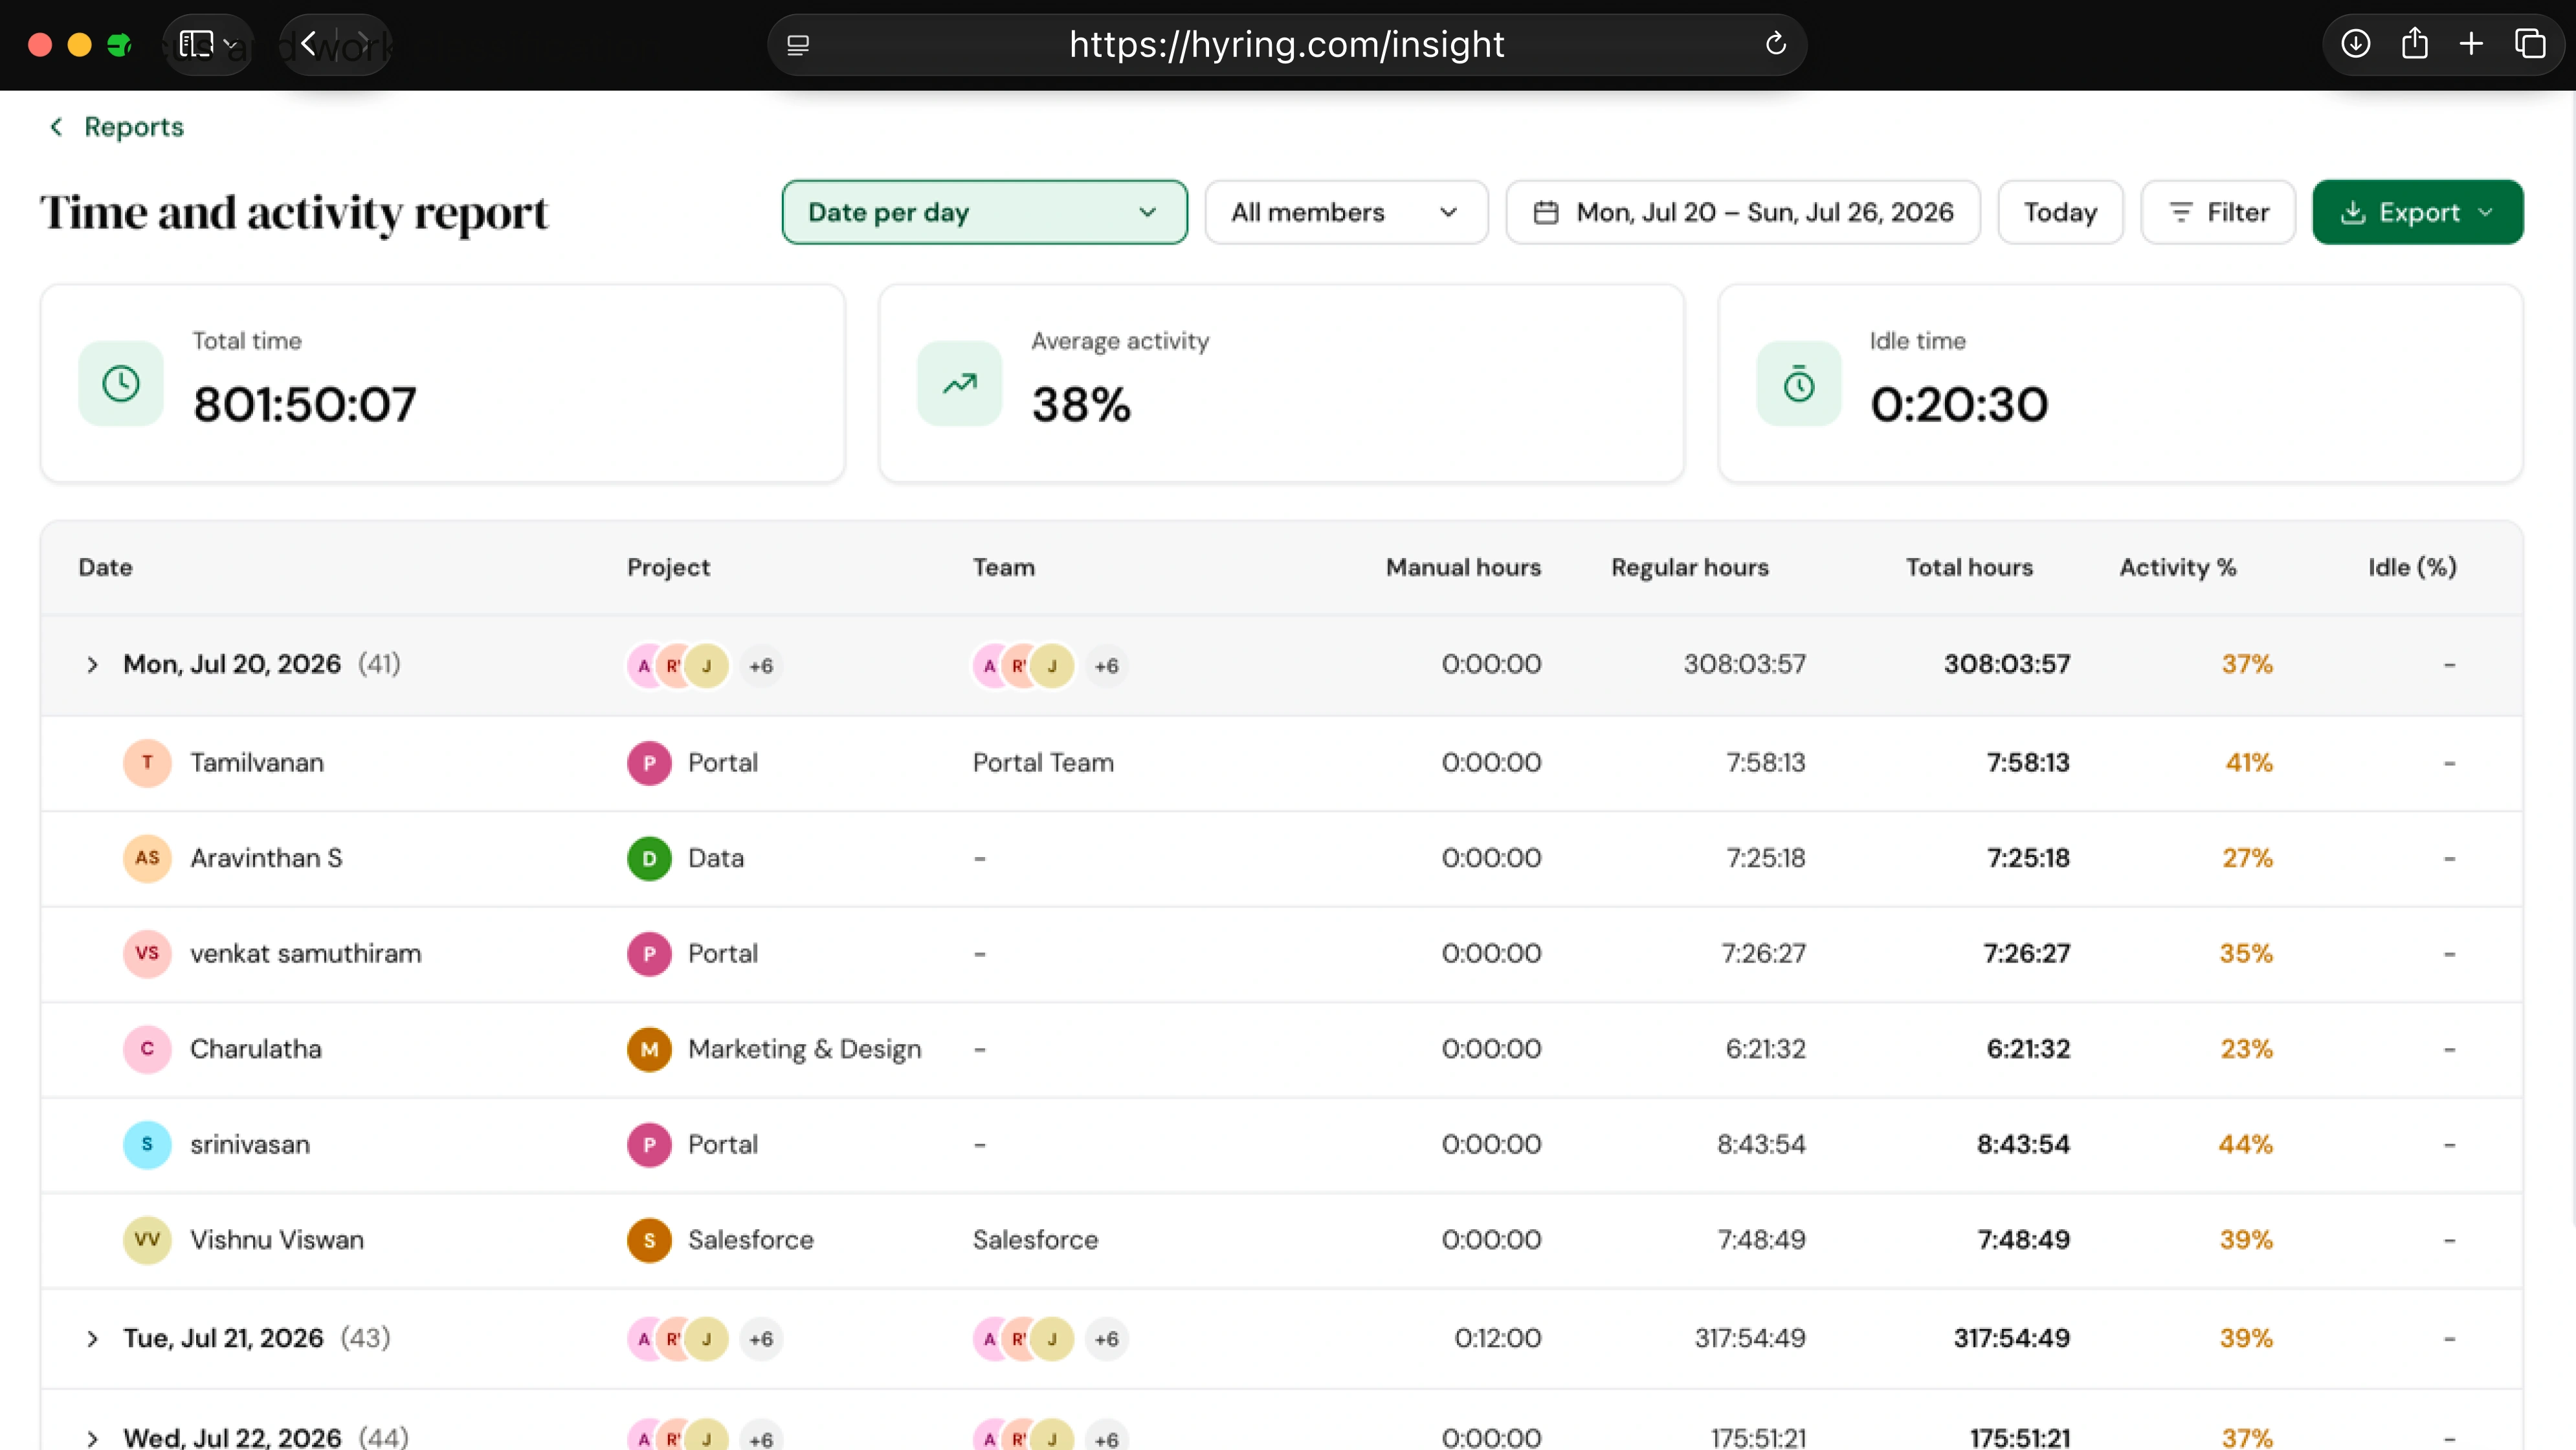
Task: Click the Average activity trend icon
Action: tap(959, 384)
